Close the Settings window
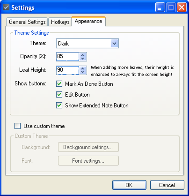The width and height of the screenshot is (189, 196). 182,7
